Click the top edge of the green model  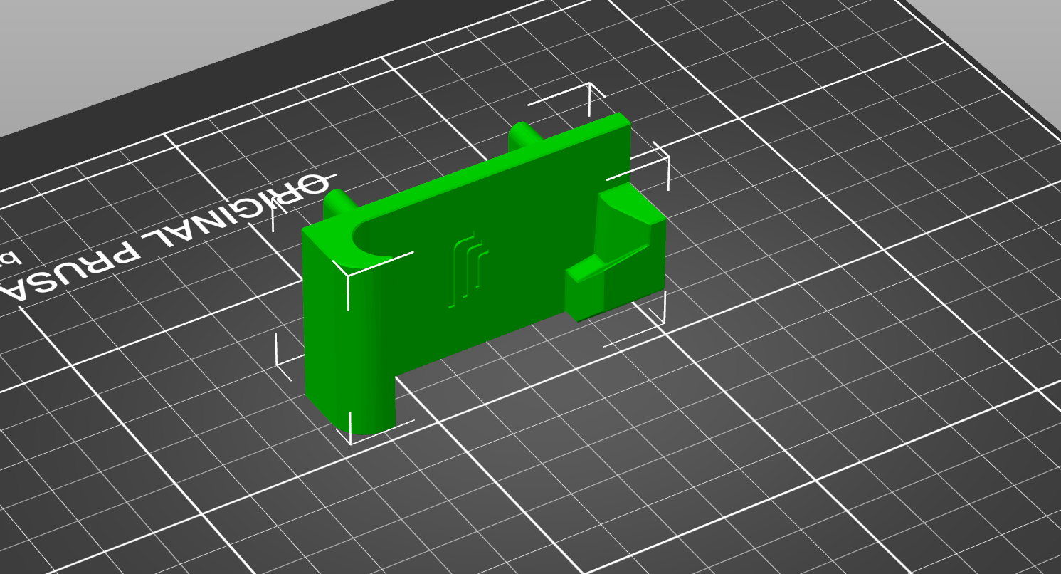[x=484, y=169]
